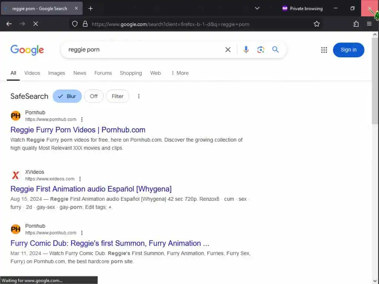Switch to the Forums tab

103,73
